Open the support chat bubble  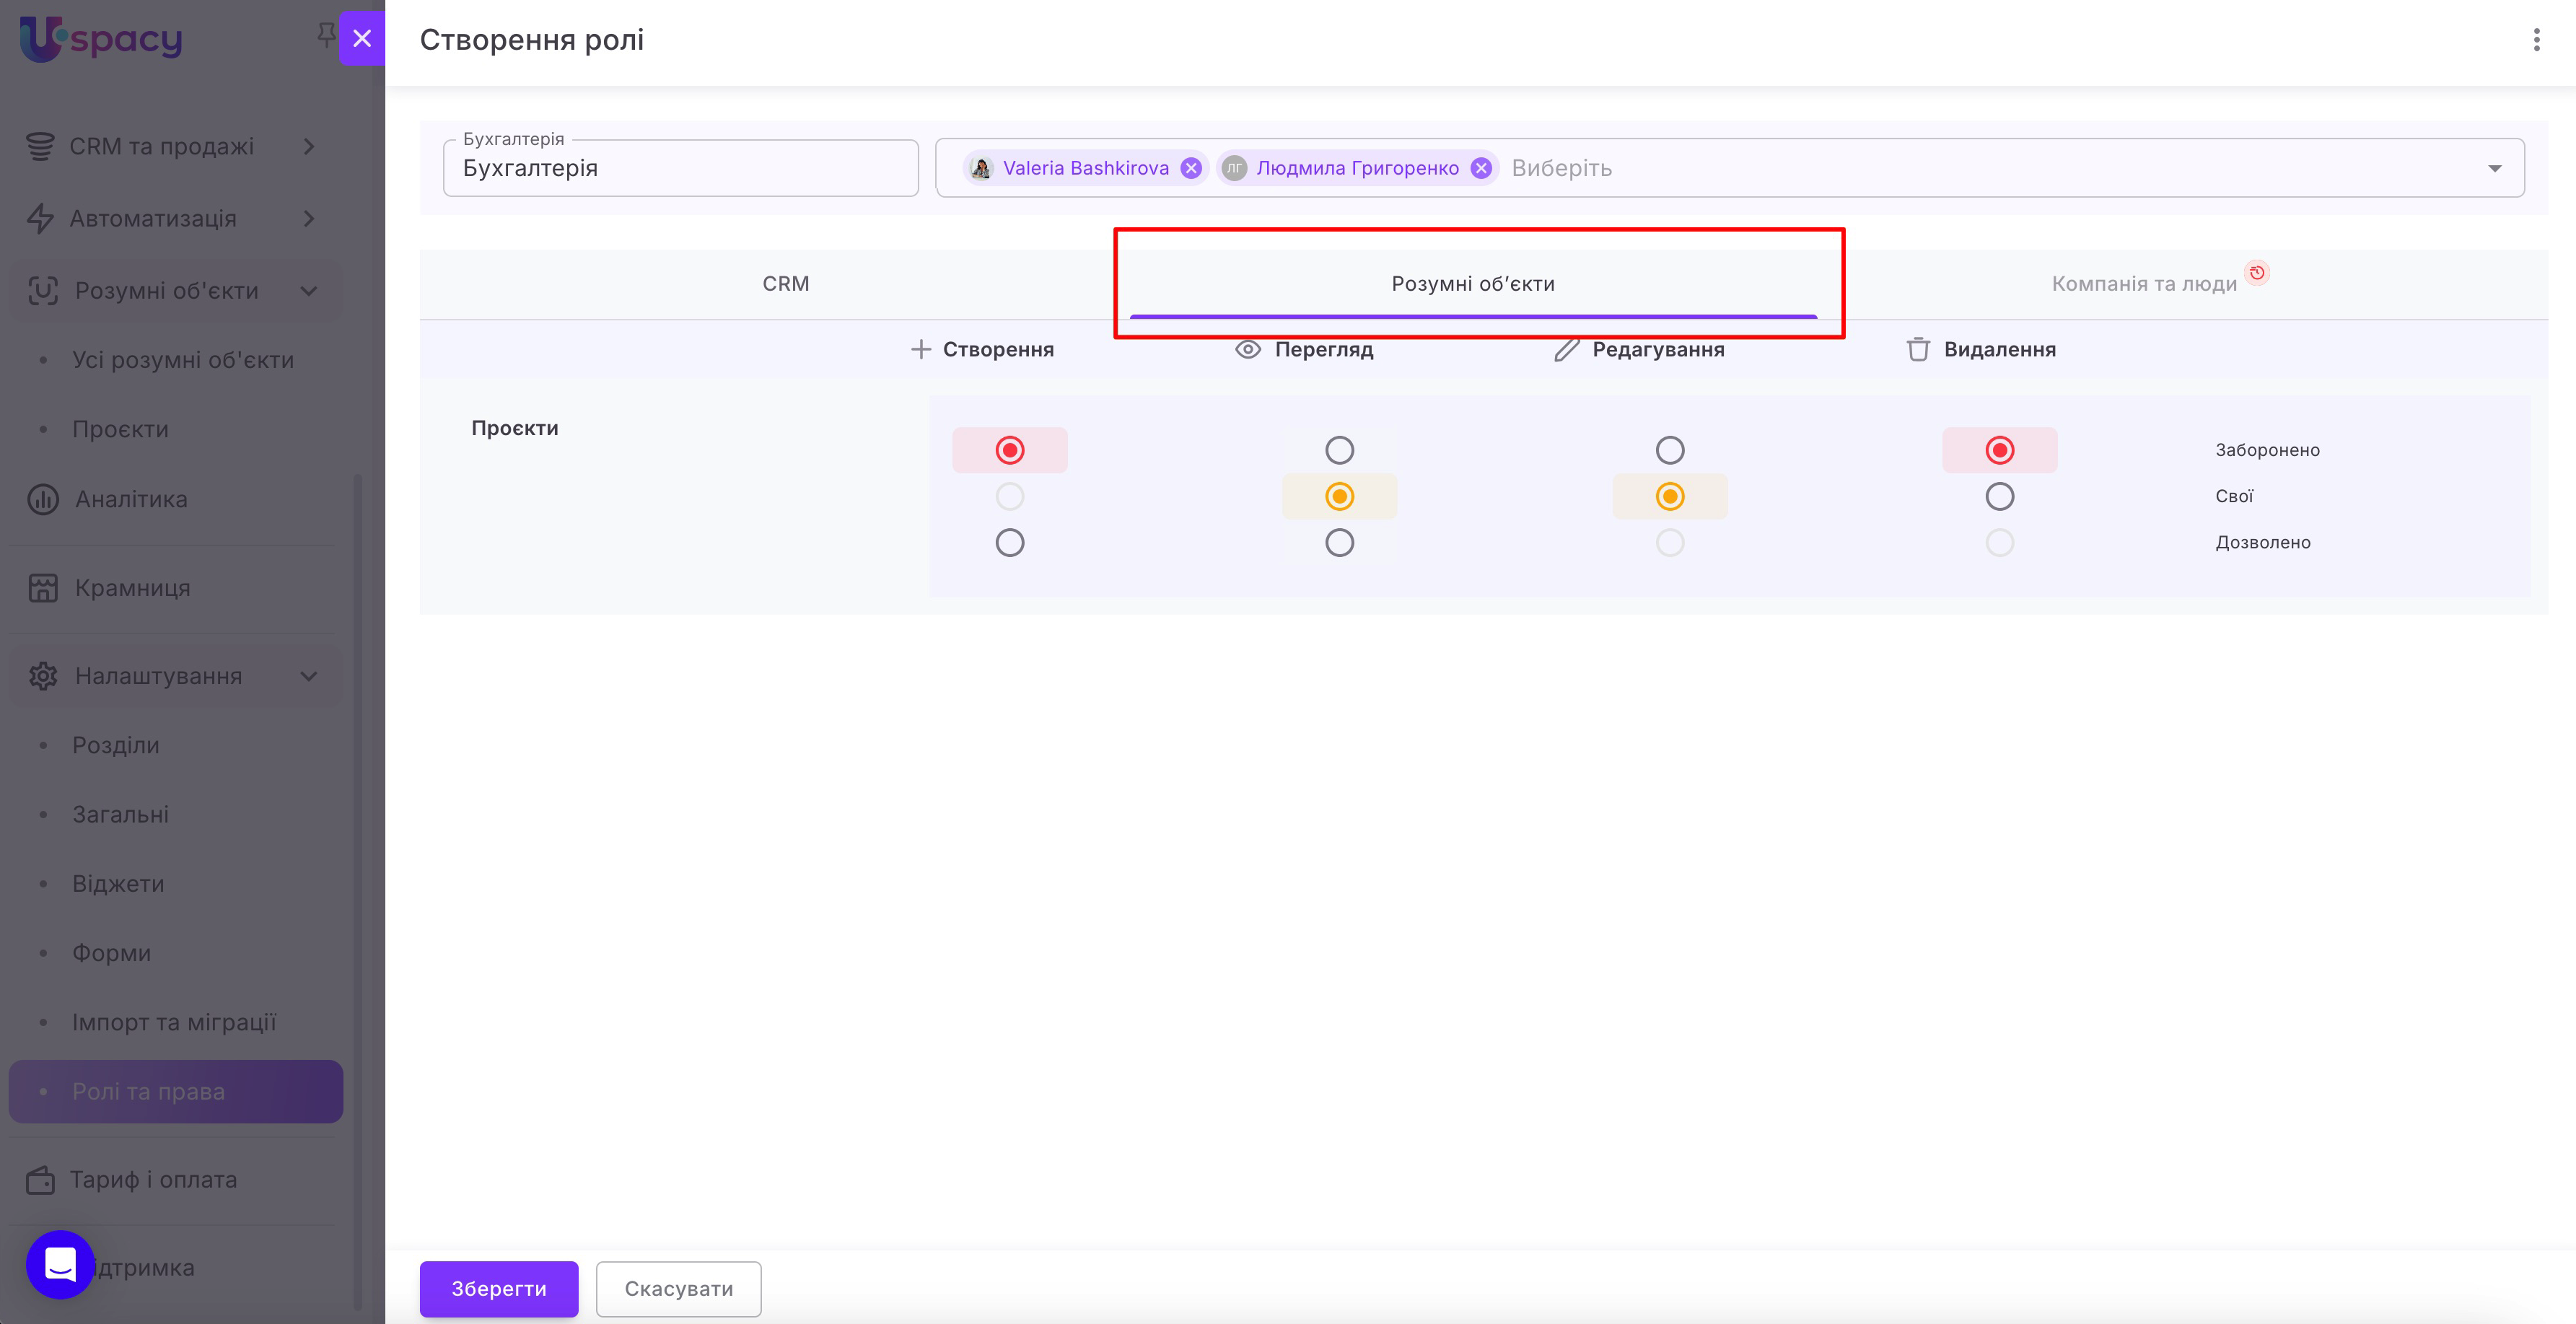(x=60, y=1264)
